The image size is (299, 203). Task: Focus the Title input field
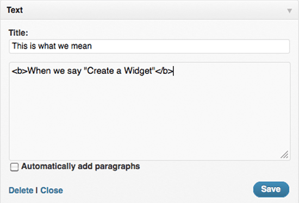(x=149, y=46)
